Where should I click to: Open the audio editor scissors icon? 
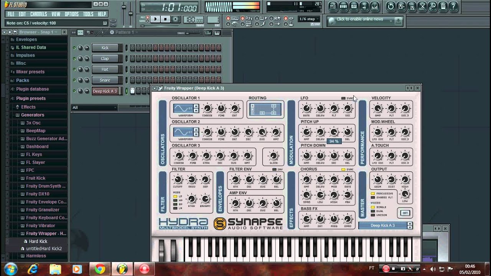tap(422, 6)
